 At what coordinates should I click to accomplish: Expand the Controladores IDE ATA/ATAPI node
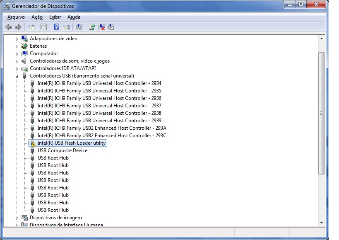[17, 69]
